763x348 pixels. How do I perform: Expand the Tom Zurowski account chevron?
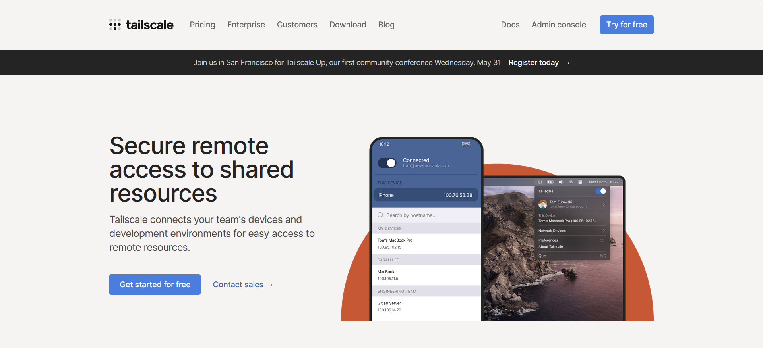(x=604, y=204)
